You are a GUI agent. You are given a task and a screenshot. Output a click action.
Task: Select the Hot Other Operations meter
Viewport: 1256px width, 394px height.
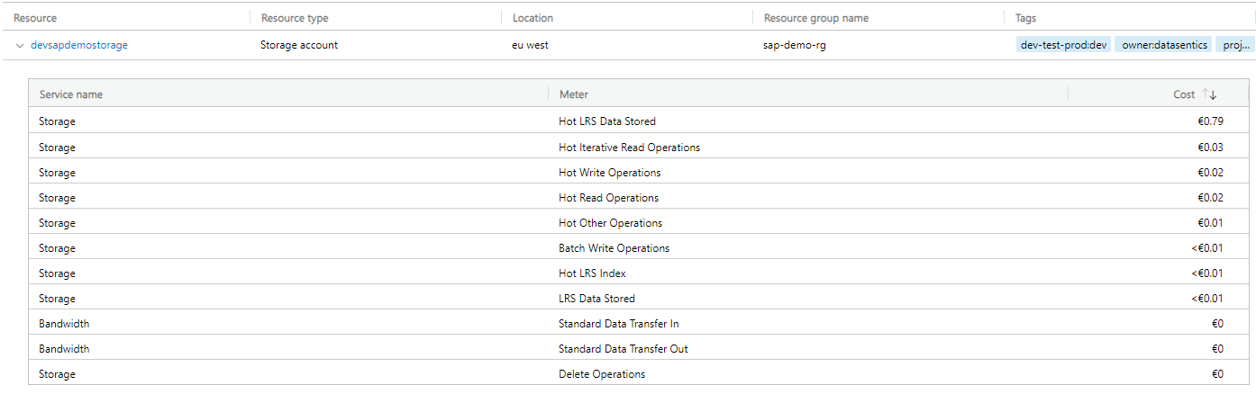coord(611,222)
